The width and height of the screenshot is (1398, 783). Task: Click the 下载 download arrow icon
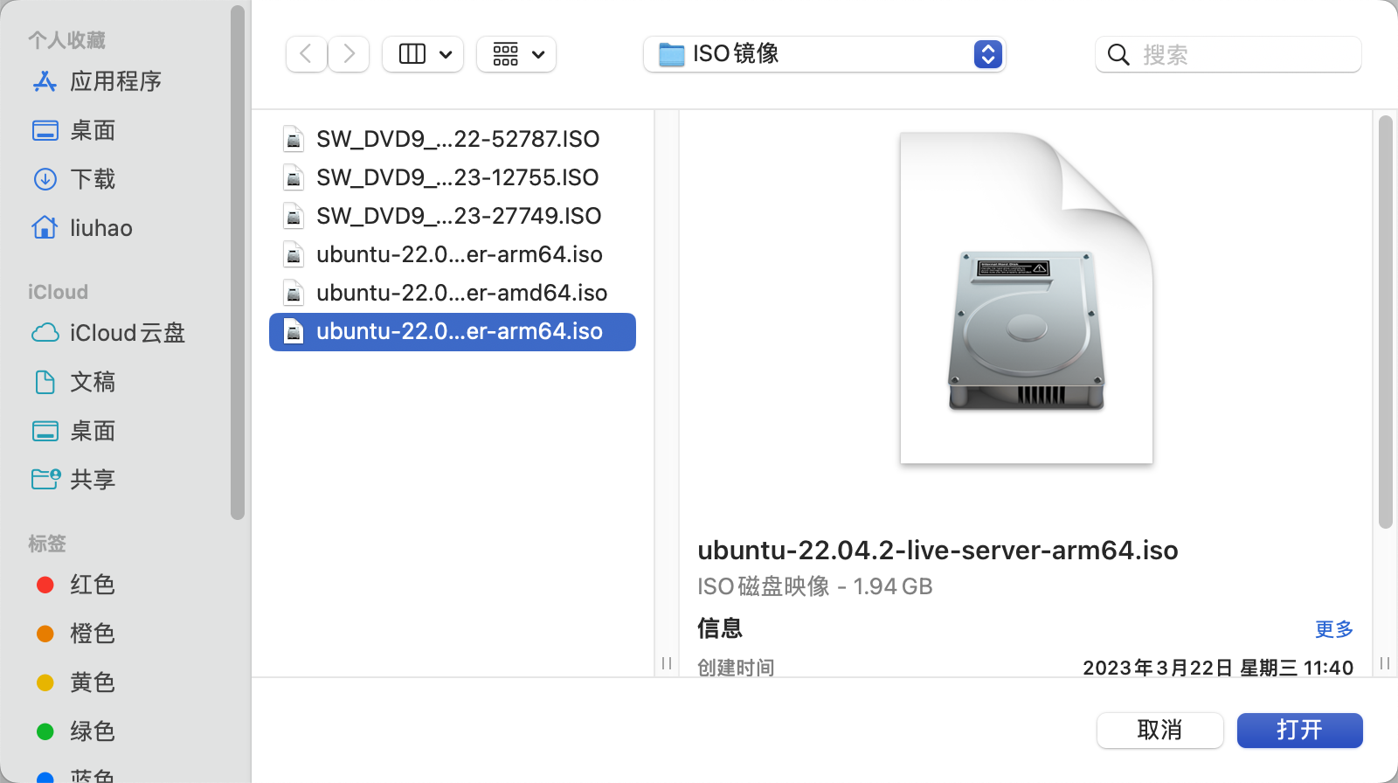pyautogui.click(x=45, y=179)
